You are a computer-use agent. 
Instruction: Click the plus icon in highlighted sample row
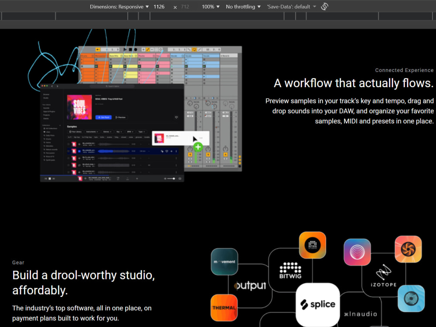[x=171, y=151]
